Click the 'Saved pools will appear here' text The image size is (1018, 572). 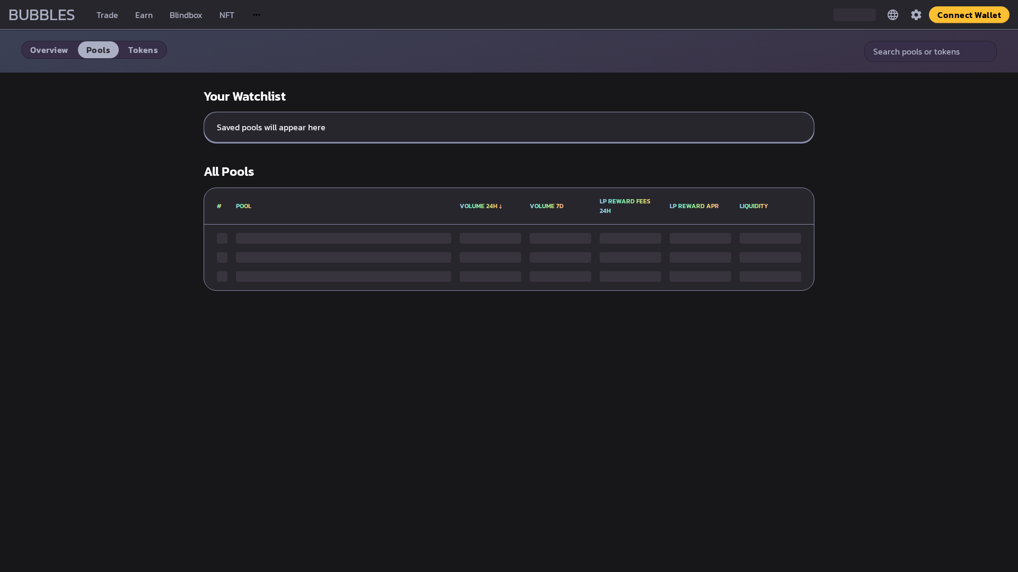271,127
